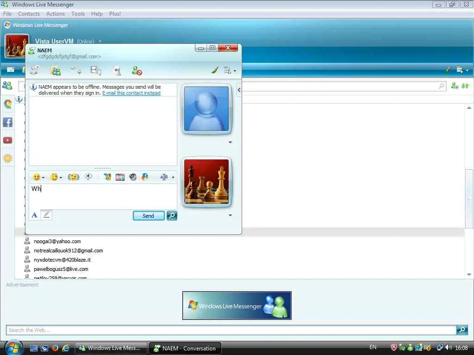Open the Actions menu
This screenshot has height=355, width=474.
56,14
